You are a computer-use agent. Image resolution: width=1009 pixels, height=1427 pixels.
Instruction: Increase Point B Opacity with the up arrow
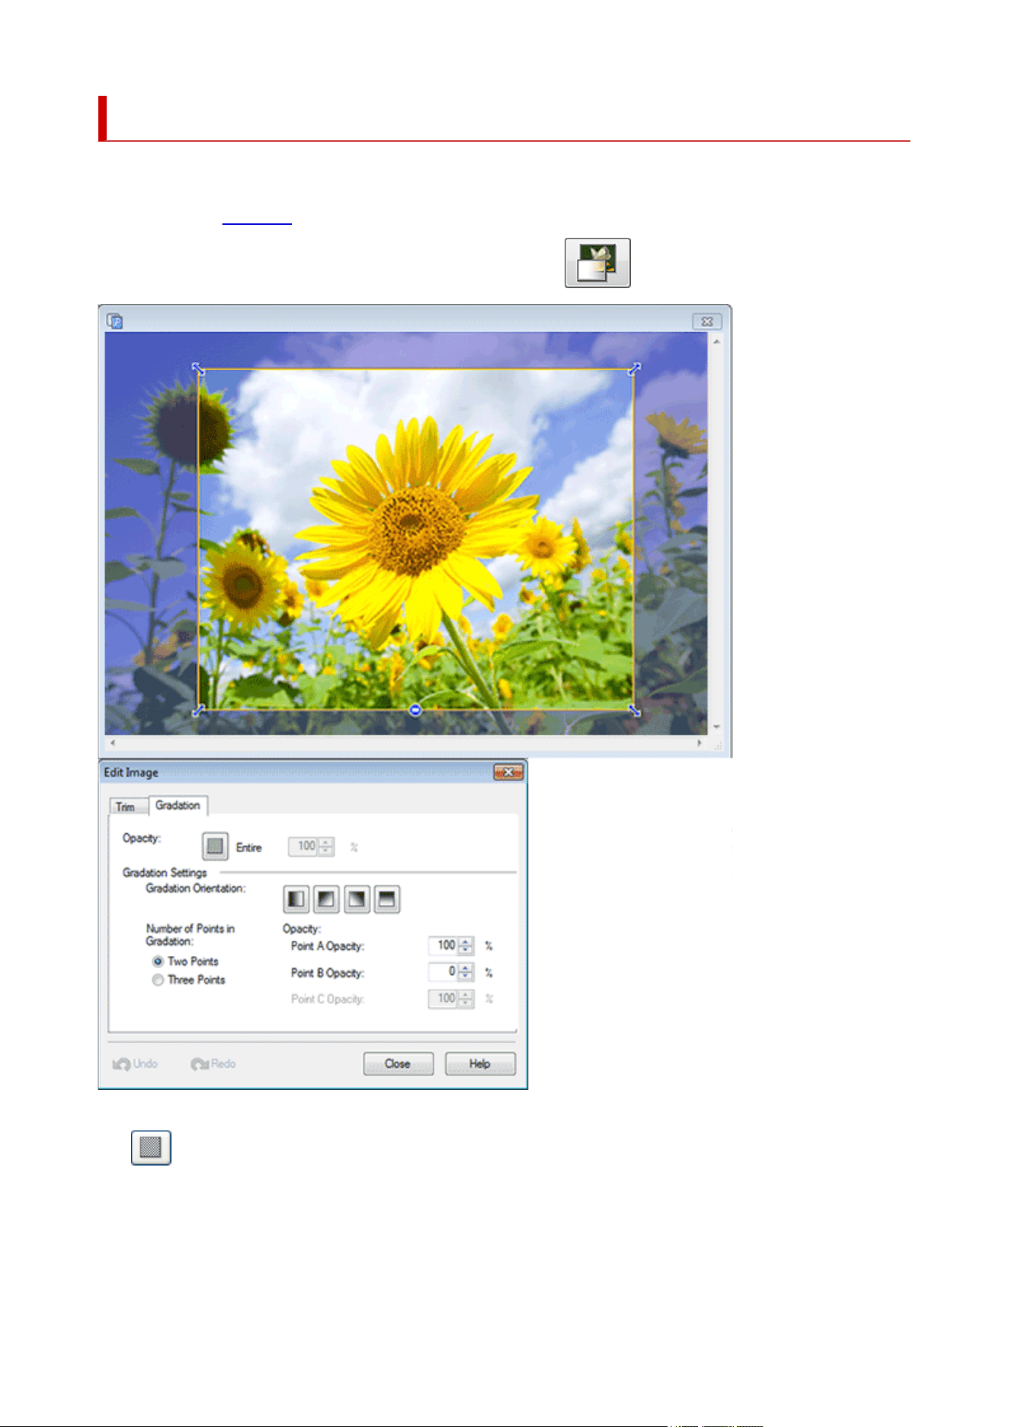pyautogui.click(x=466, y=968)
